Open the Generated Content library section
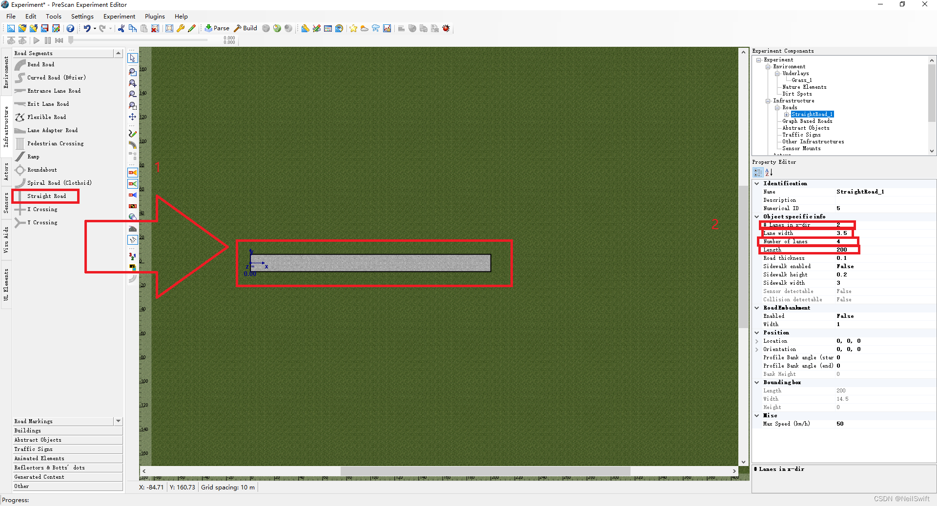 click(67, 477)
